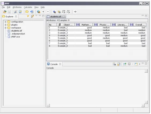Open the View menu
This screenshot has height=114, width=151.
36,7
